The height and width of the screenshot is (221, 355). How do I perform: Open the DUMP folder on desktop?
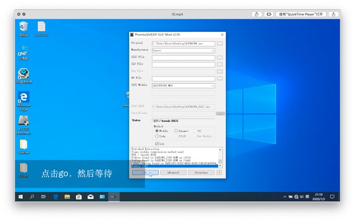pyautogui.click(x=23, y=168)
